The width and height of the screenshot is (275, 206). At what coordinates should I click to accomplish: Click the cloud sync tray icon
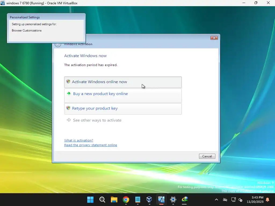[225, 200]
